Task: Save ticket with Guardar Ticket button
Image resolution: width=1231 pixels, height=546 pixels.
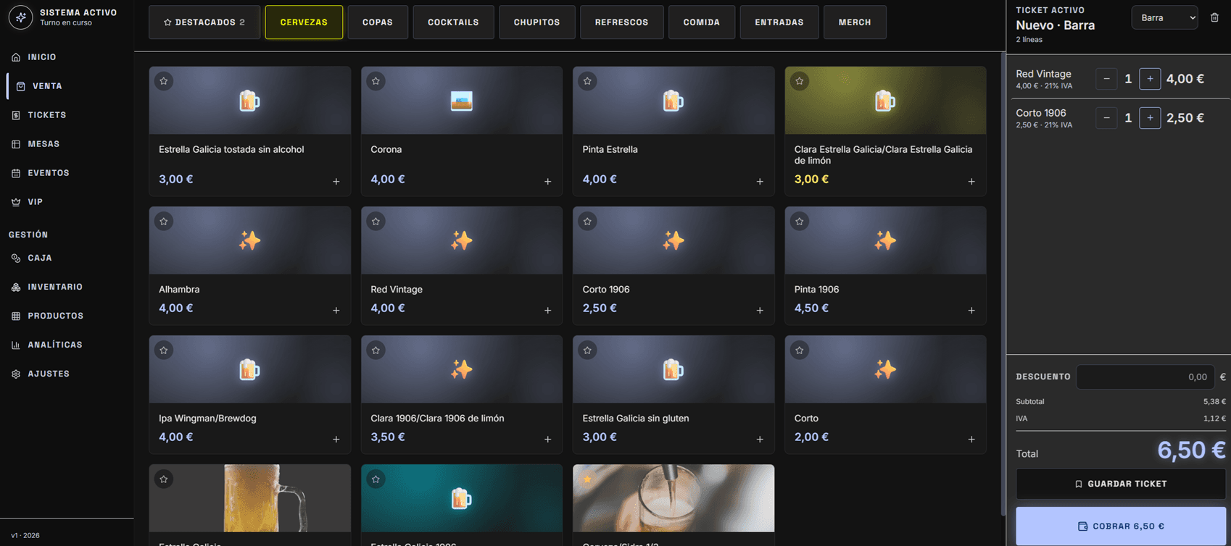Action: click(x=1121, y=484)
